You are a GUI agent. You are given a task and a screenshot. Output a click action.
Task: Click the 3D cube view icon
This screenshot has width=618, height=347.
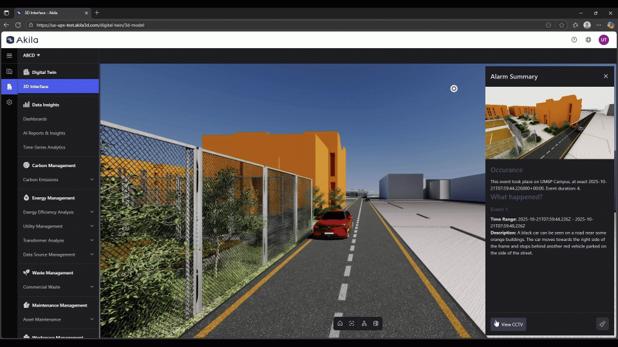tap(376, 323)
